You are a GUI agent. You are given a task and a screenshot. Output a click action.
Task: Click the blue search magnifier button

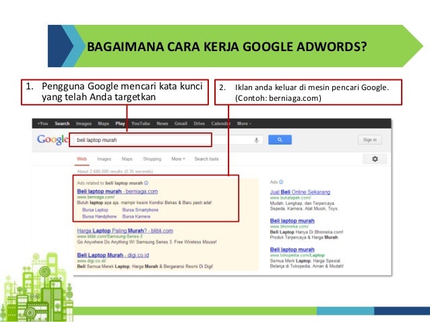(280, 140)
